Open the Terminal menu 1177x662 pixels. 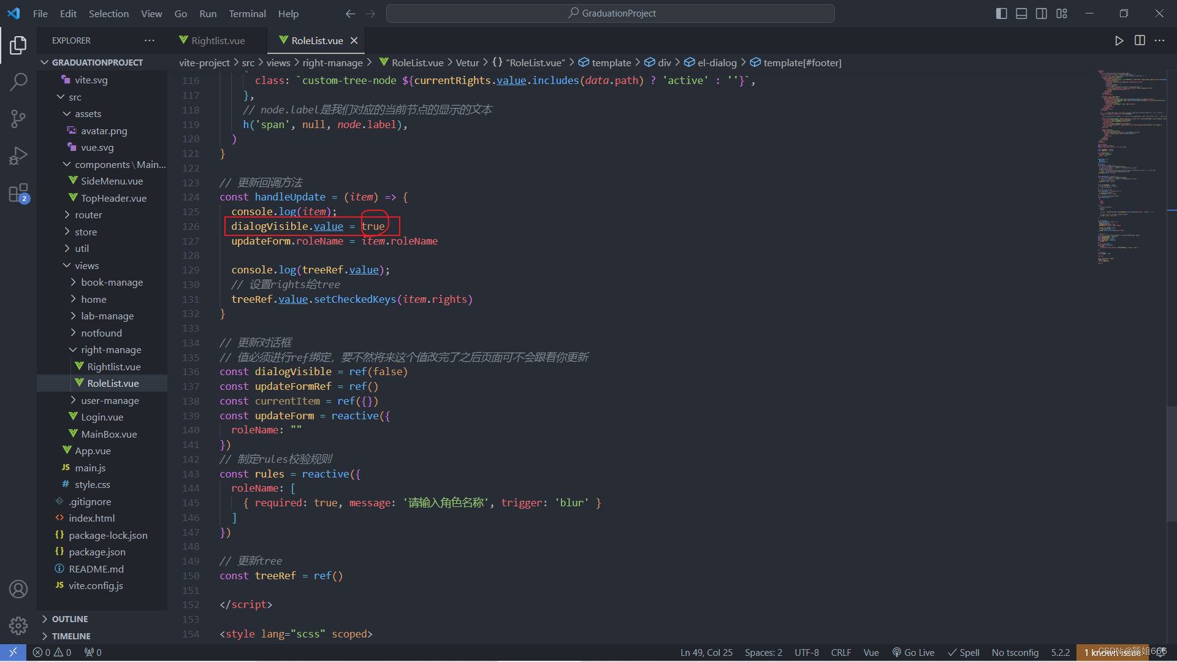247,13
